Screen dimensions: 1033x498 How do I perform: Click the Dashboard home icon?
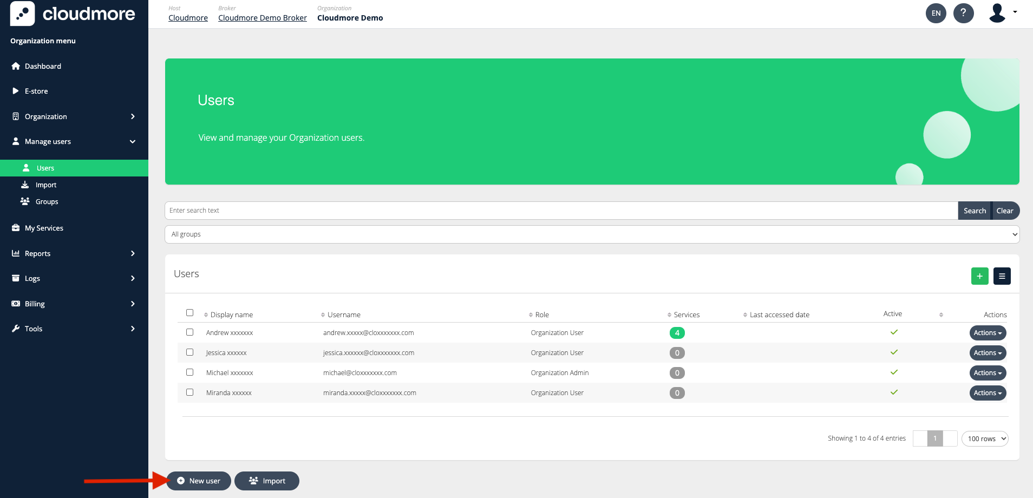pos(16,66)
